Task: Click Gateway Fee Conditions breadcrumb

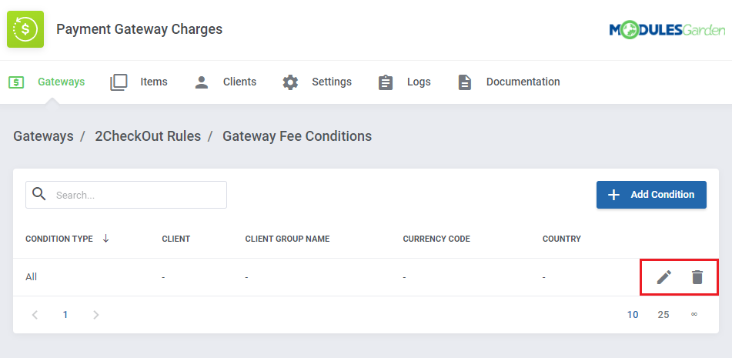Action: (x=297, y=136)
